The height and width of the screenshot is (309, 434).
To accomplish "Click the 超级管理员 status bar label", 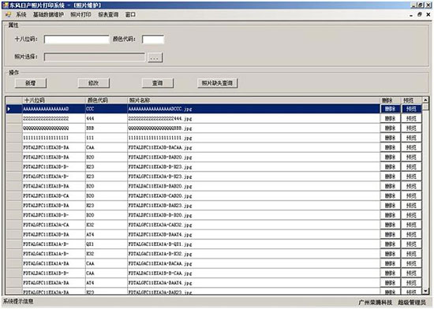I will 412,303.
